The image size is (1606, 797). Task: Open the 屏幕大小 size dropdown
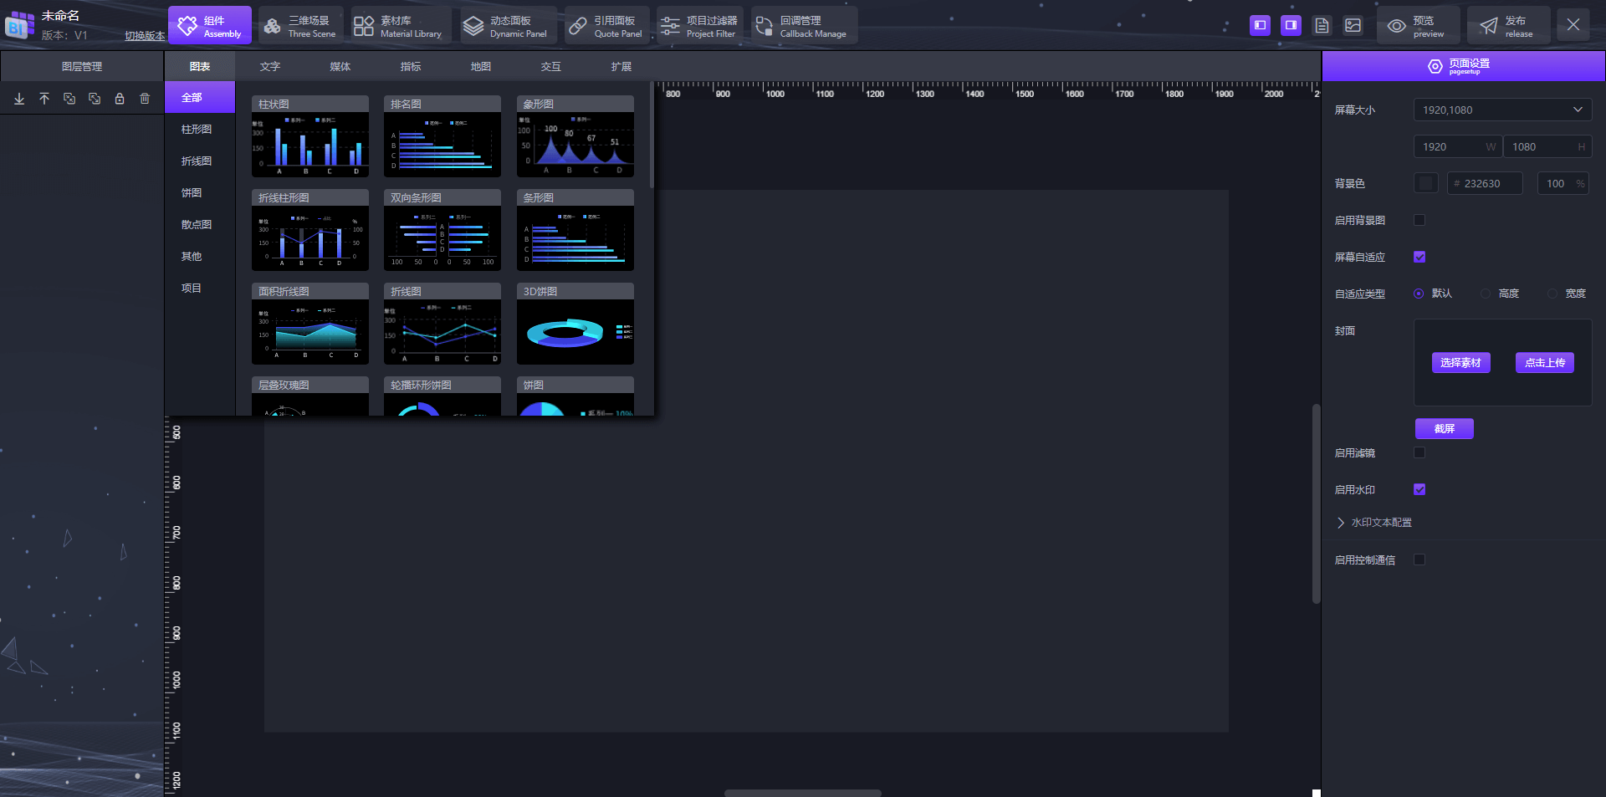point(1502,110)
